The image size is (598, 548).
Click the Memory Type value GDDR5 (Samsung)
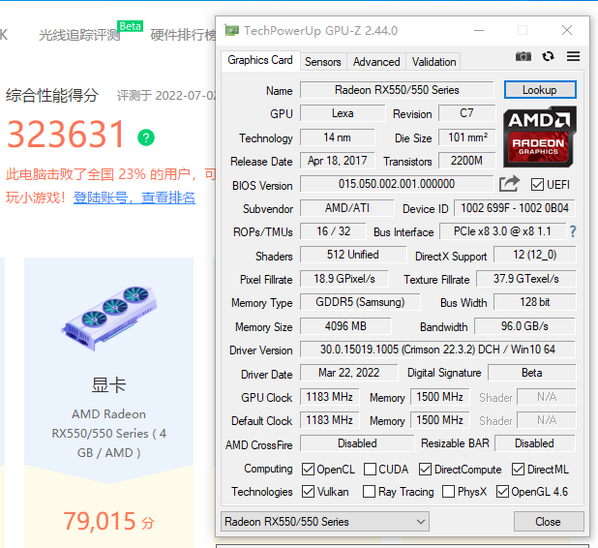(360, 302)
